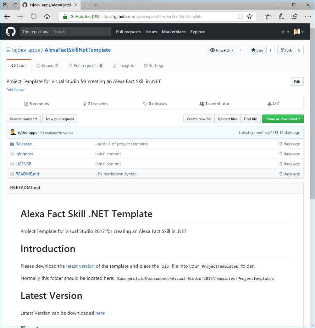Open the browser share icon
This screenshot has height=328, width=315.
[x=294, y=17]
